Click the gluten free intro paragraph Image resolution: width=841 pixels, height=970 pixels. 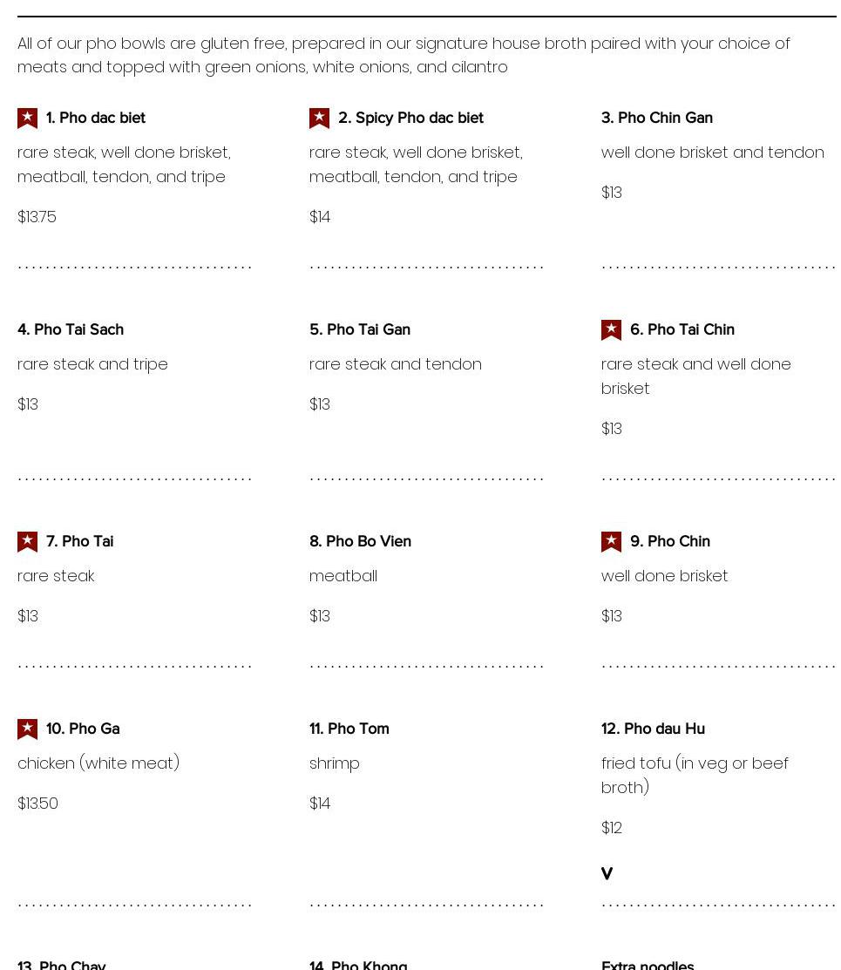404,55
